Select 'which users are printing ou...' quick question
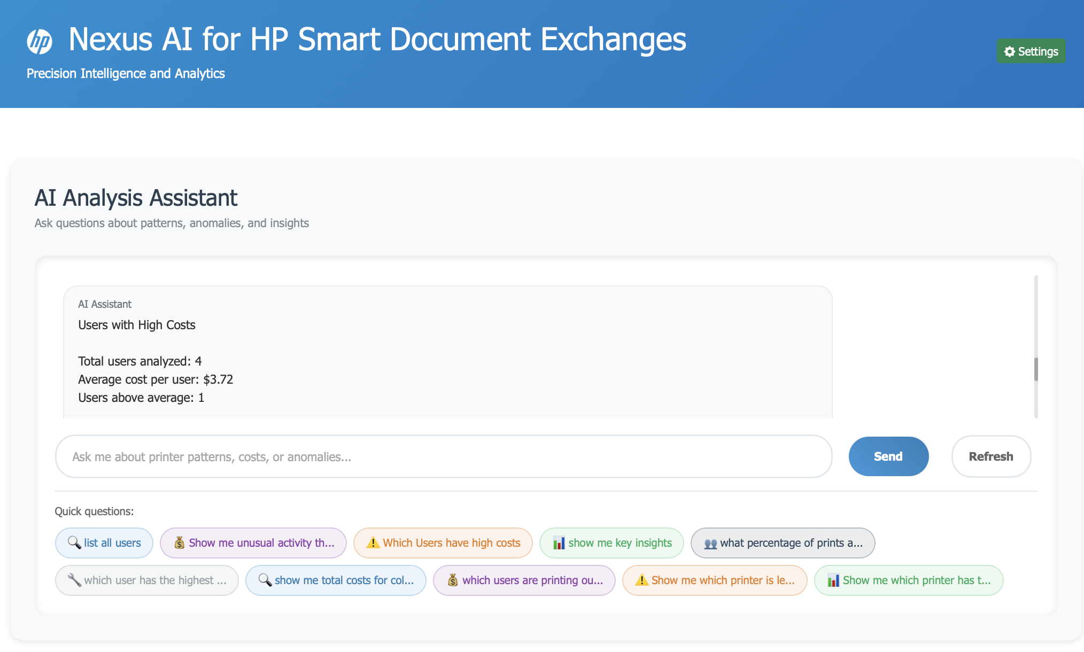The image size is (1084, 652). point(524,580)
